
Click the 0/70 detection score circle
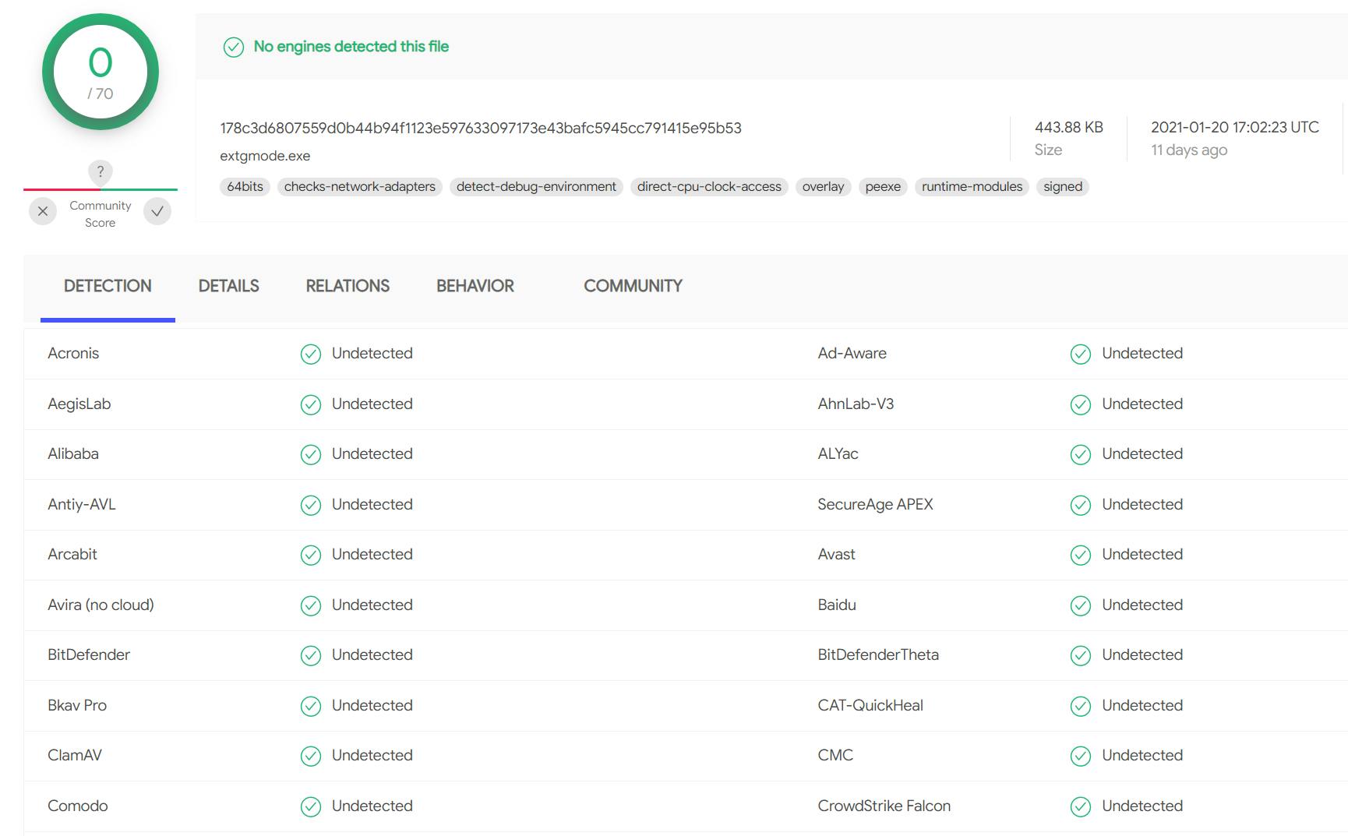click(x=101, y=72)
